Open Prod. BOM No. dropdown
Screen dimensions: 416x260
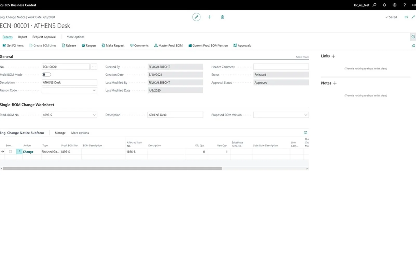click(x=94, y=115)
